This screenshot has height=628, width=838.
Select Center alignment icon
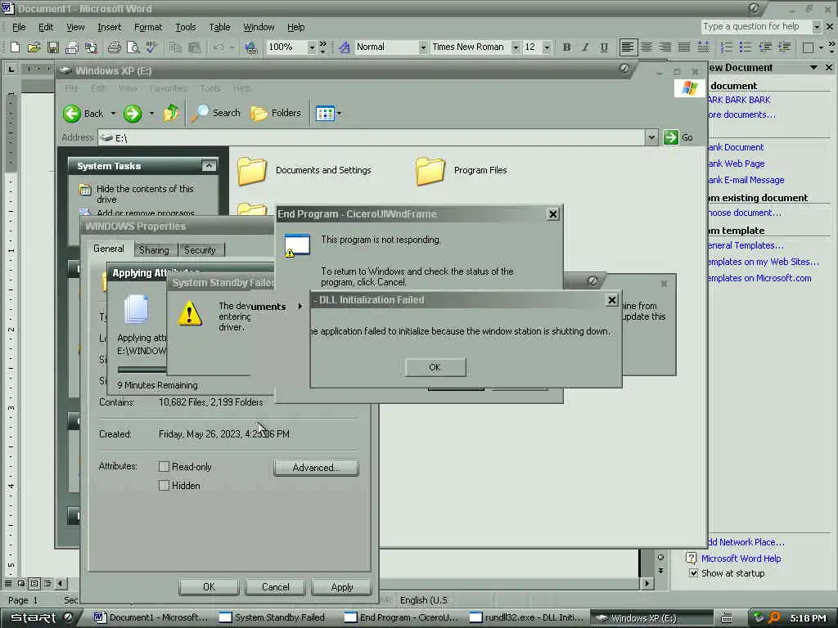click(647, 47)
